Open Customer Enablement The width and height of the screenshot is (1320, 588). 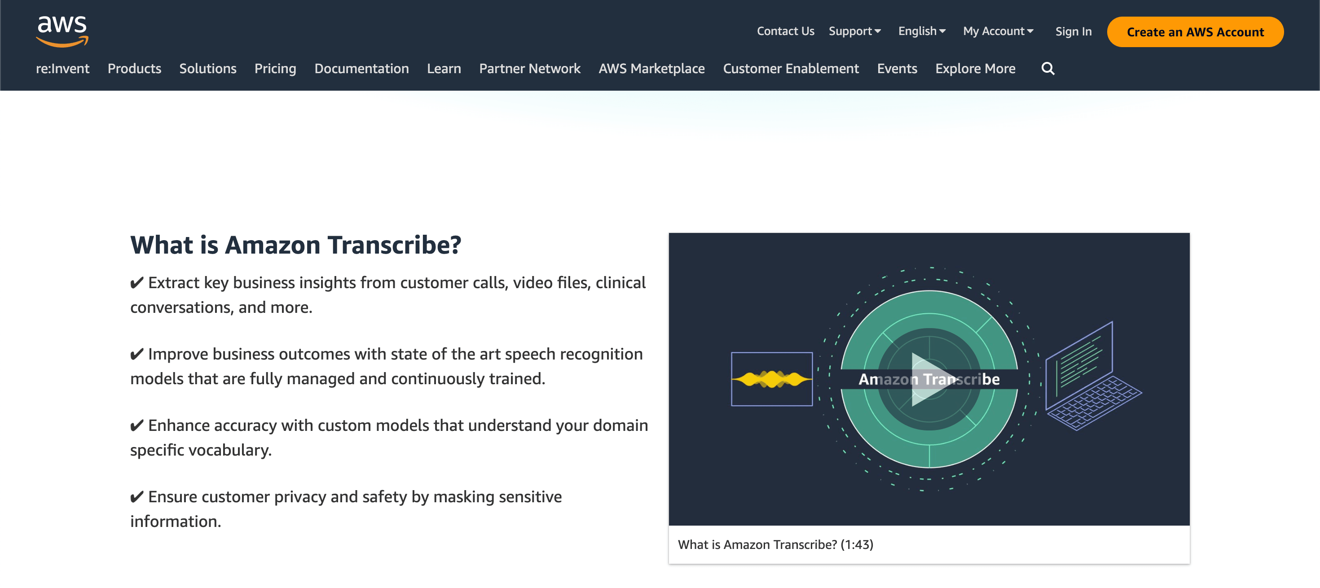(x=791, y=68)
